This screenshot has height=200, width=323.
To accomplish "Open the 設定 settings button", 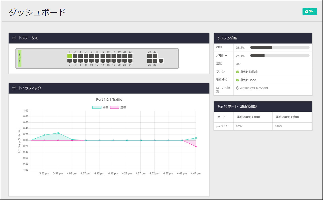I will tap(310, 12).
